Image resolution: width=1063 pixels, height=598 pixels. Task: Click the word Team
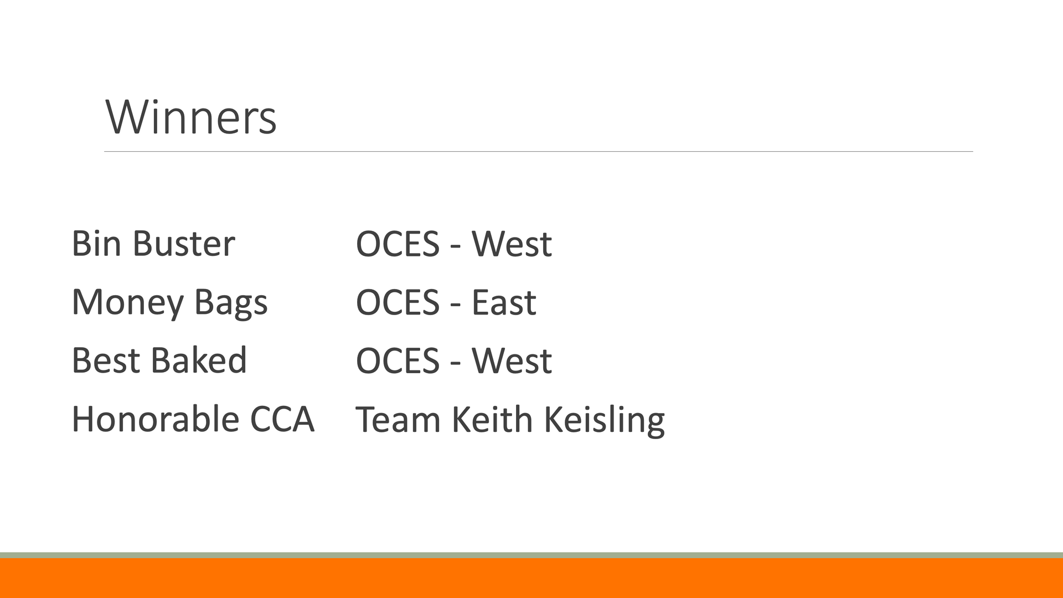click(398, 420)
